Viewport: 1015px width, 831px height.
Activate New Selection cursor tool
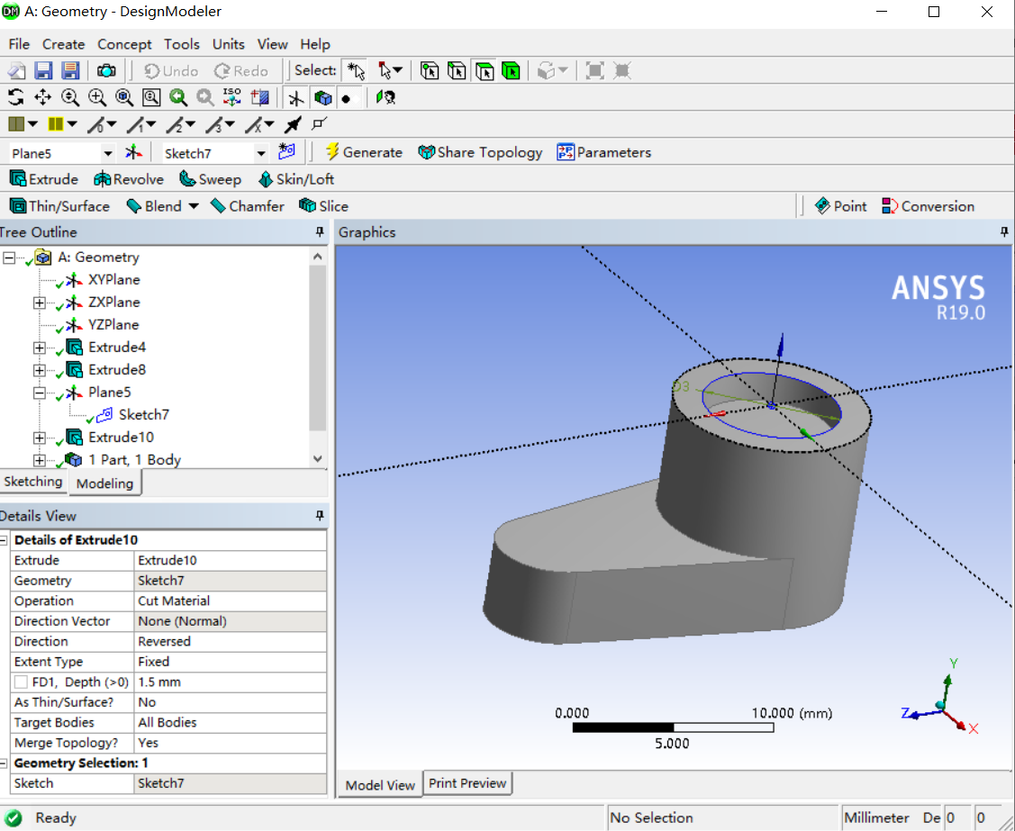[x=356, y=70]
